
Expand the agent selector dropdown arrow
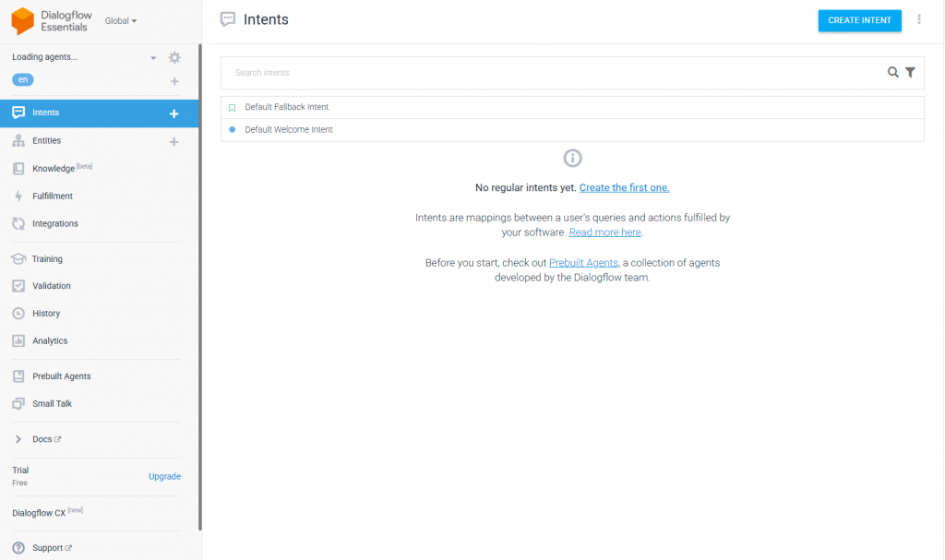[x=153, y=56]
